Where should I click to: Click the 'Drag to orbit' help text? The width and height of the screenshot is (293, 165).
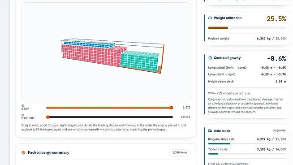click(x=103, y=127)
